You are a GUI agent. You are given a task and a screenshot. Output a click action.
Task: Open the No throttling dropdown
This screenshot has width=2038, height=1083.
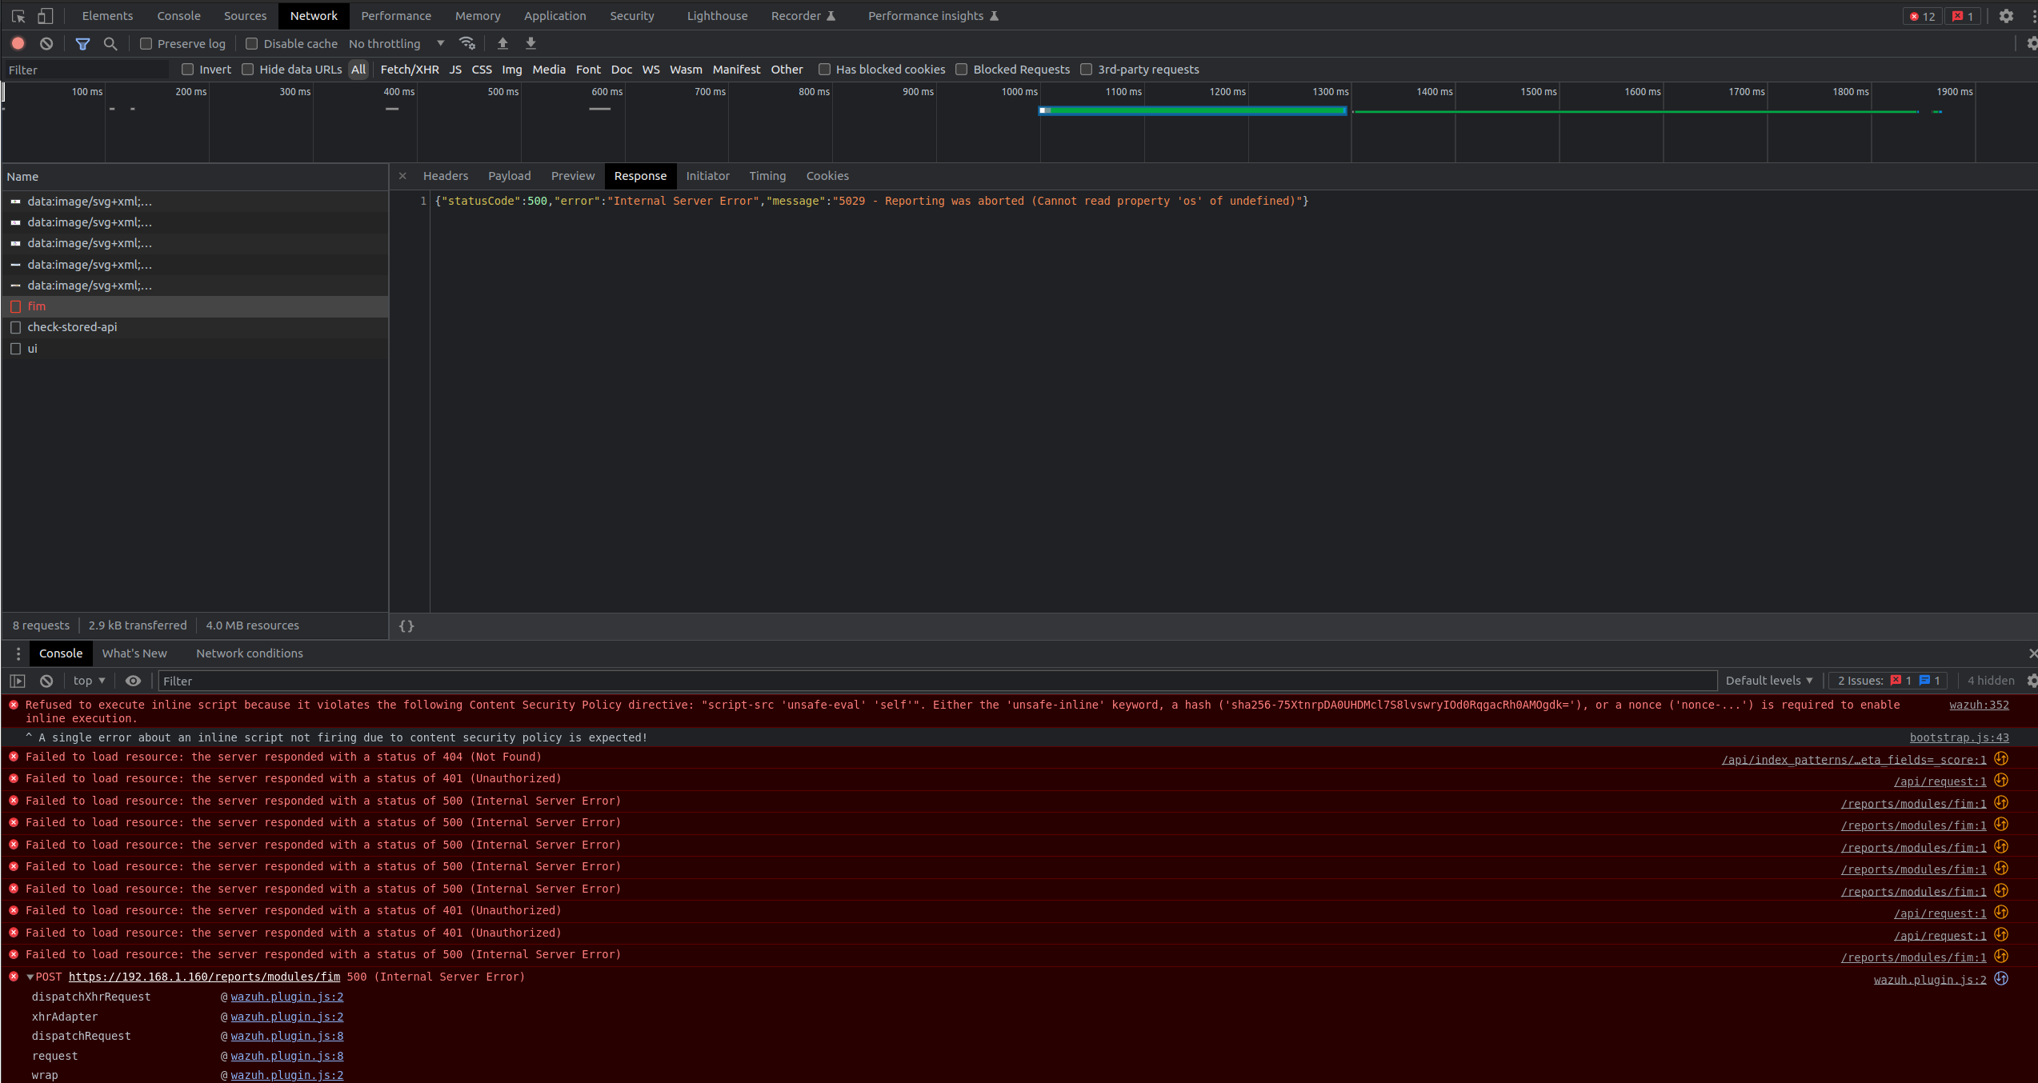point(394,44)
